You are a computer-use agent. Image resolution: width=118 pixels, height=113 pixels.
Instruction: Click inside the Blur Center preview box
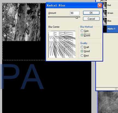(62, 44)
